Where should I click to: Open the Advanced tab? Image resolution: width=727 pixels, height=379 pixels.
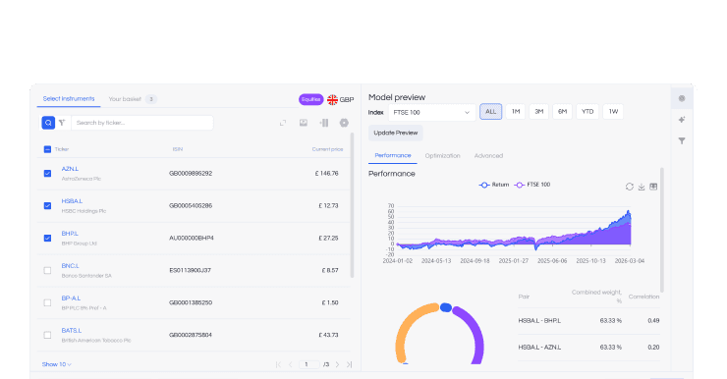point(488,156)
